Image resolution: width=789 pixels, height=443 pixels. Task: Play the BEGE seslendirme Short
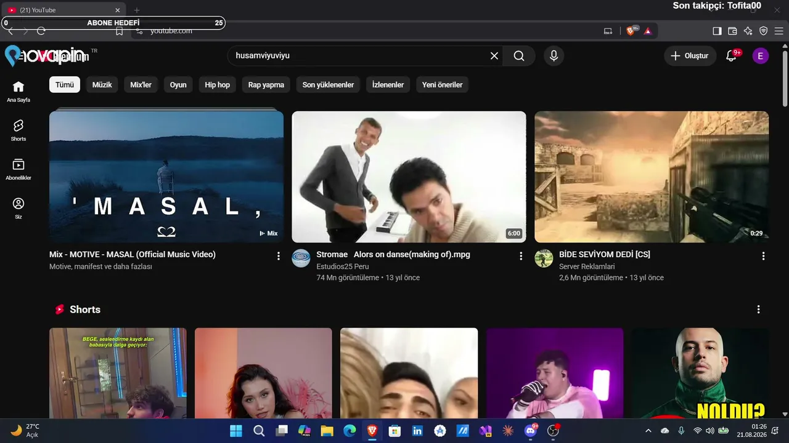[x=118, y=373]
